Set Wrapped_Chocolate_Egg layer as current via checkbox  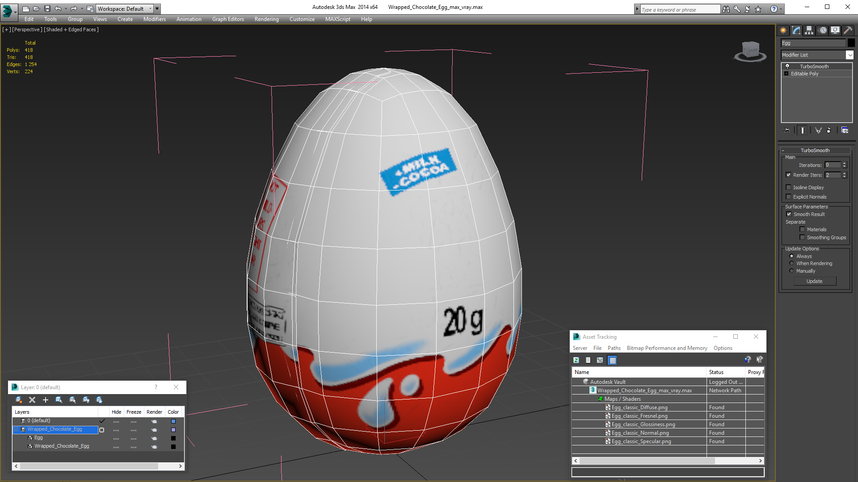[x=102, y=430]
